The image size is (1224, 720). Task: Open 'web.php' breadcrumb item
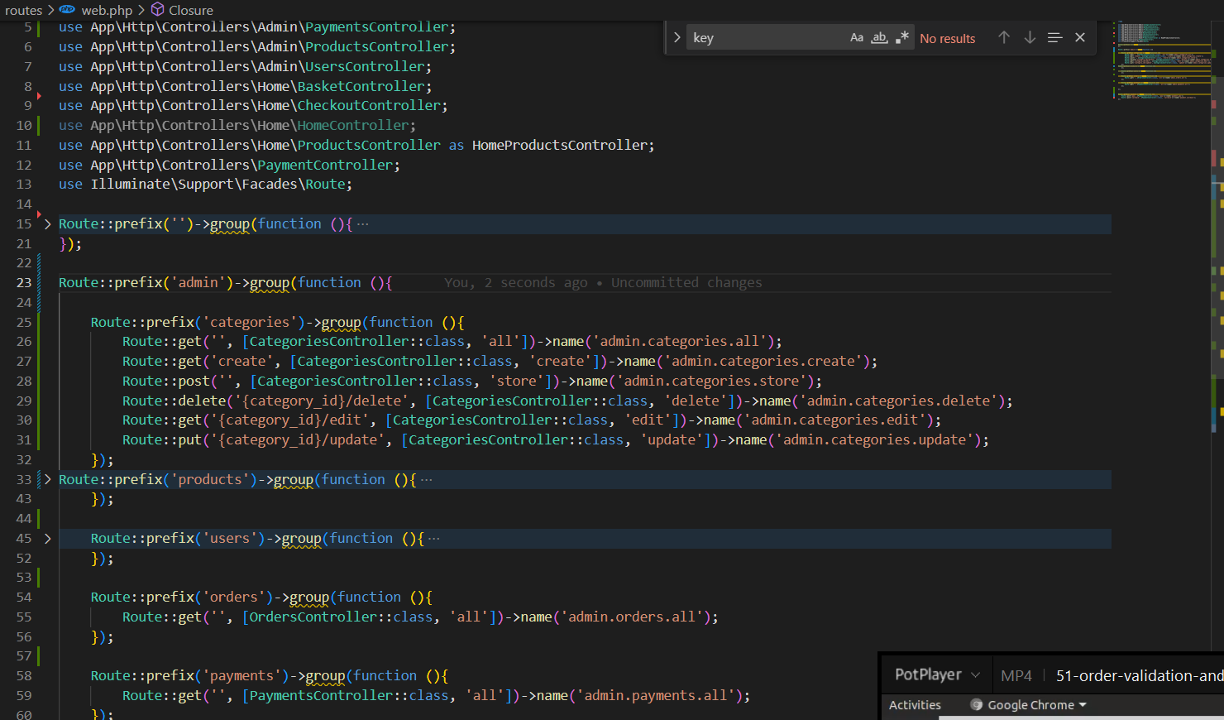tap(107, 10)
